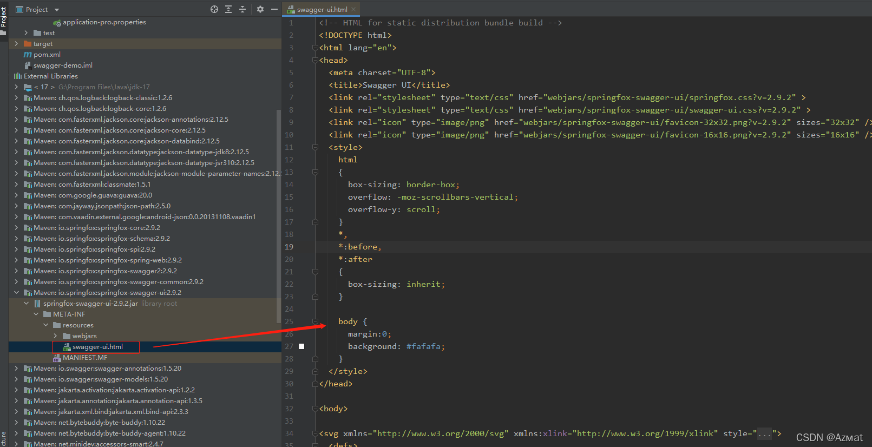Image resolution: width=872 pixels, height=447 pixels.
Task: Open Project panel settings gear
Action: click(260, 9)
